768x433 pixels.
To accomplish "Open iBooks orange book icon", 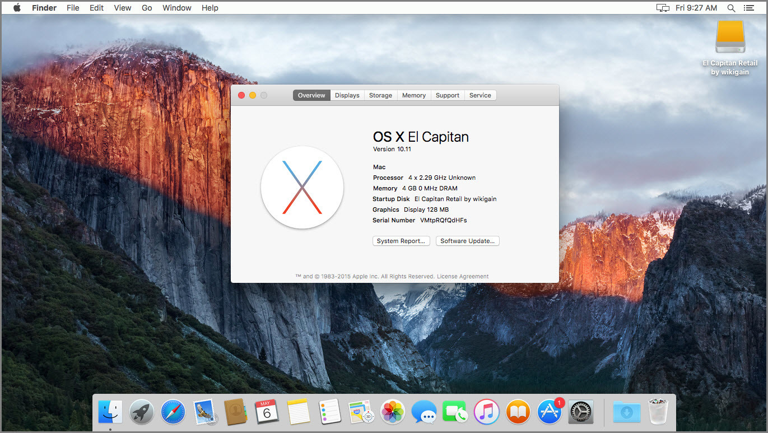I will (x=518, y=412).
